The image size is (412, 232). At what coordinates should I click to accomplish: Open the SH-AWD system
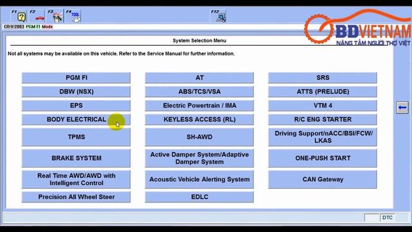(199, 137)
